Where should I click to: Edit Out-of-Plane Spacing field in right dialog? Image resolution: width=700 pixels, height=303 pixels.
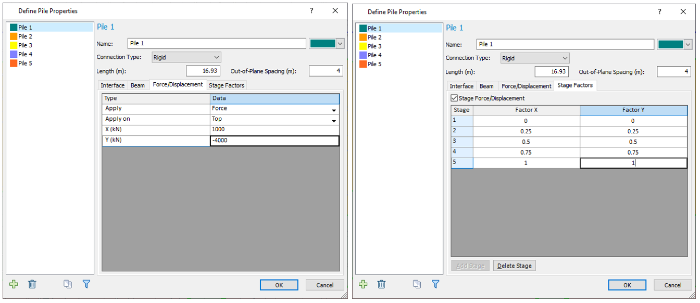674,72
